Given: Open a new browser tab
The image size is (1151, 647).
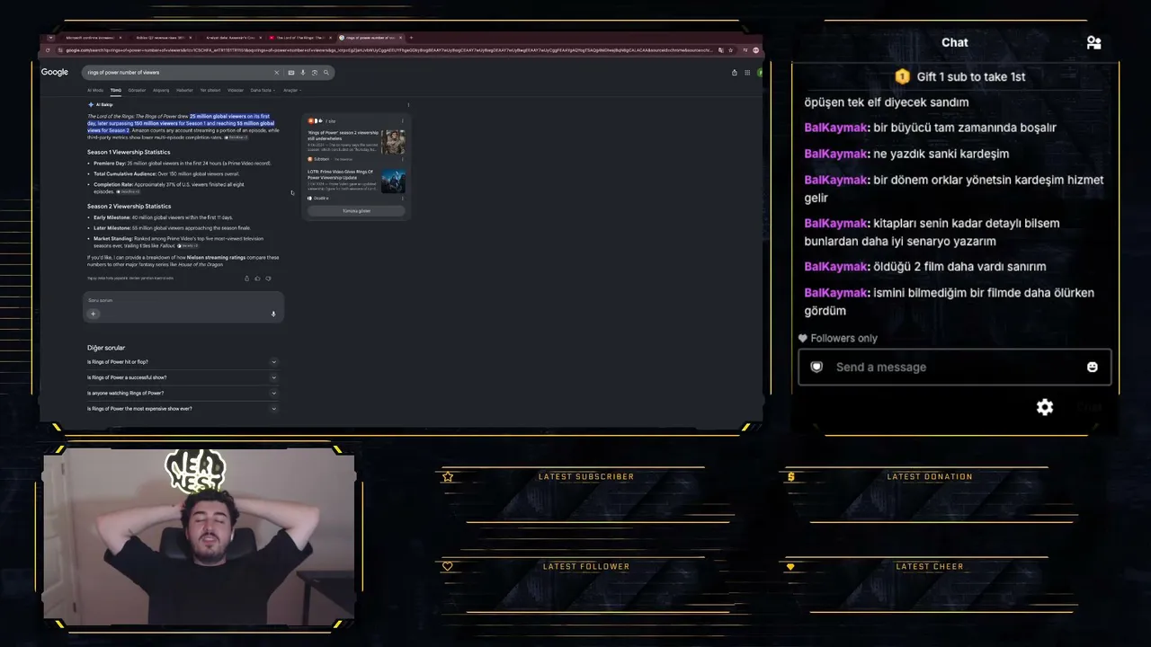Looking at the screenshot, I should coord(412,38).
